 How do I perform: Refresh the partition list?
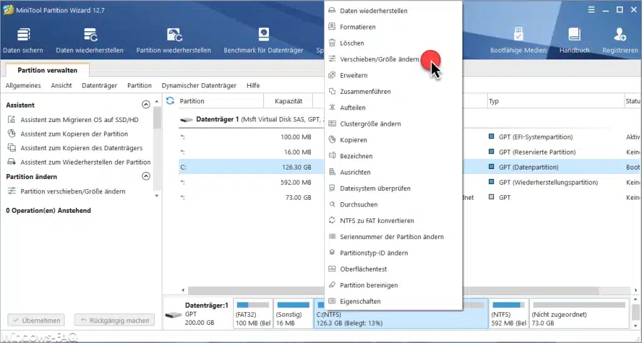tap(171, 101)
